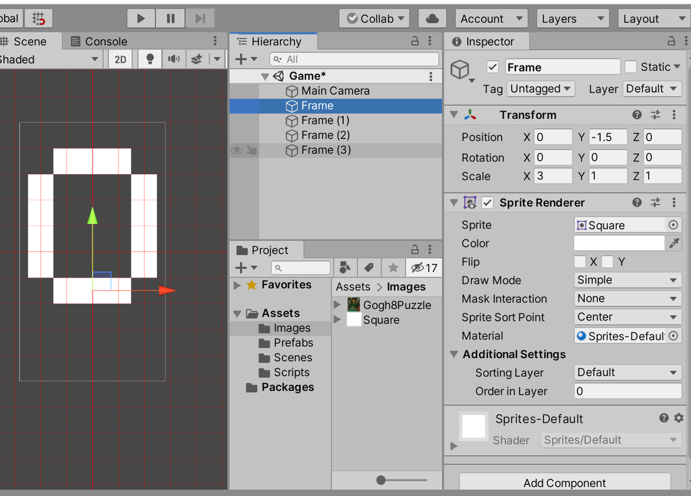The image size is (691, 496).
Task: Click the Project favorites star filter icon
Action: coord(393,268)
